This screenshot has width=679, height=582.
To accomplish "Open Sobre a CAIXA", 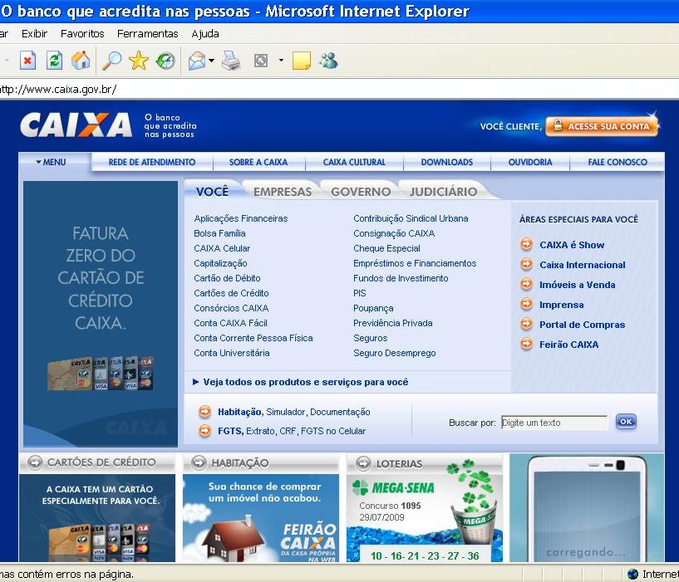I will [258, 162].
